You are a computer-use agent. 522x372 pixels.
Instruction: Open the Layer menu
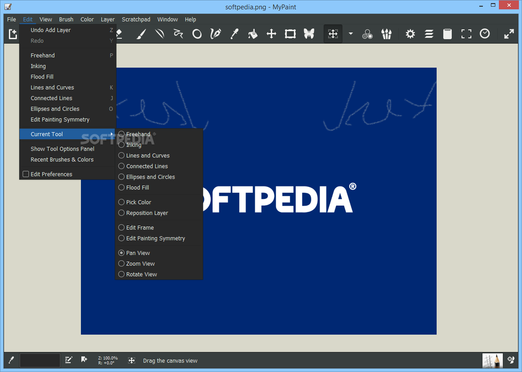pos(108,19)
